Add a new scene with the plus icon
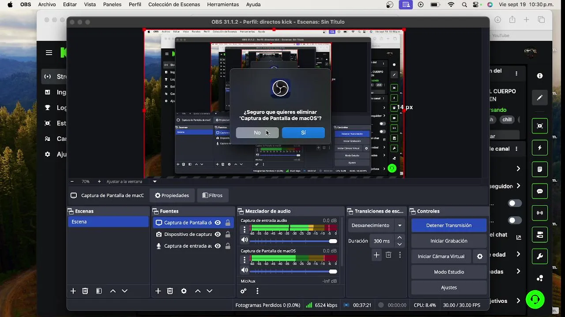 pos(73,291)
